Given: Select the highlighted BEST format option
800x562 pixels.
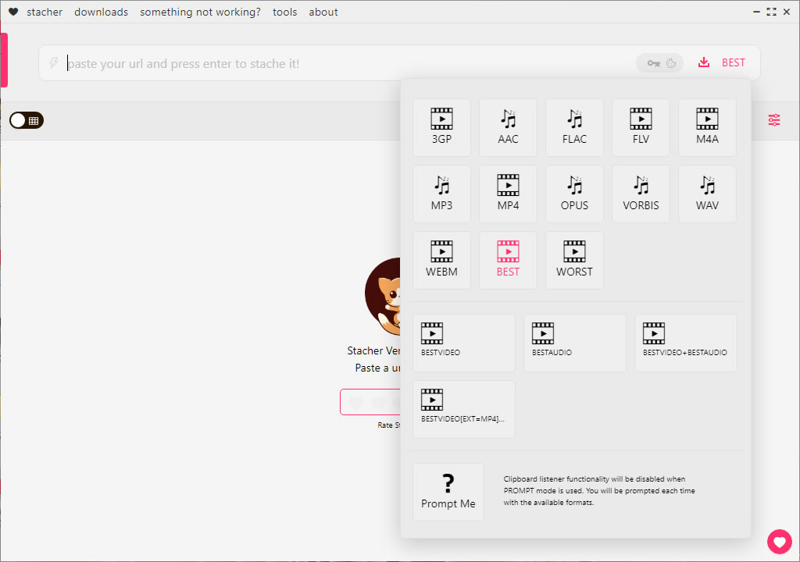Looking at the screenshot, I should click(508, 260).
